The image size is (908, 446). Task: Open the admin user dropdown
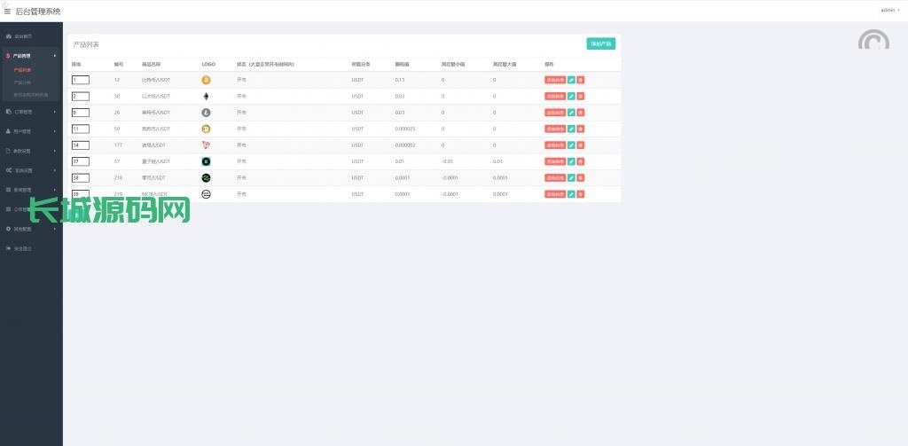[889, 10]
